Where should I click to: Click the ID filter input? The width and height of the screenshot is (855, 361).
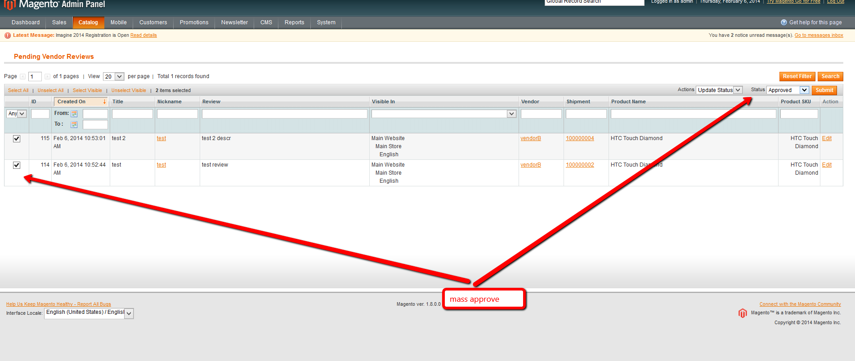click(x=40, y=114)
